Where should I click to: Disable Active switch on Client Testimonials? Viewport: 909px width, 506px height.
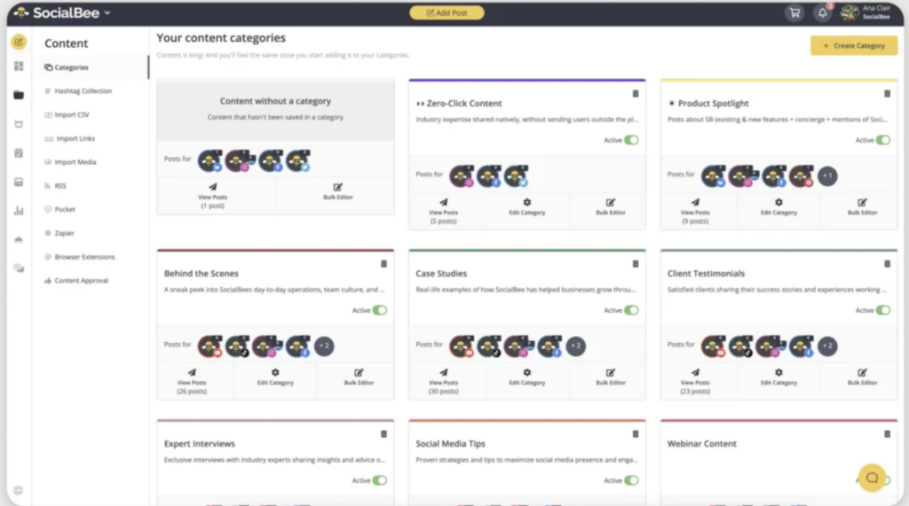point(882,310)
